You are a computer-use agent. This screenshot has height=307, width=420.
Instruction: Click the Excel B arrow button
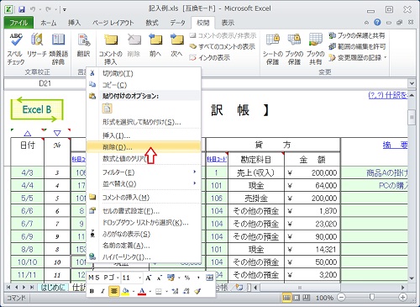point(37,109)
